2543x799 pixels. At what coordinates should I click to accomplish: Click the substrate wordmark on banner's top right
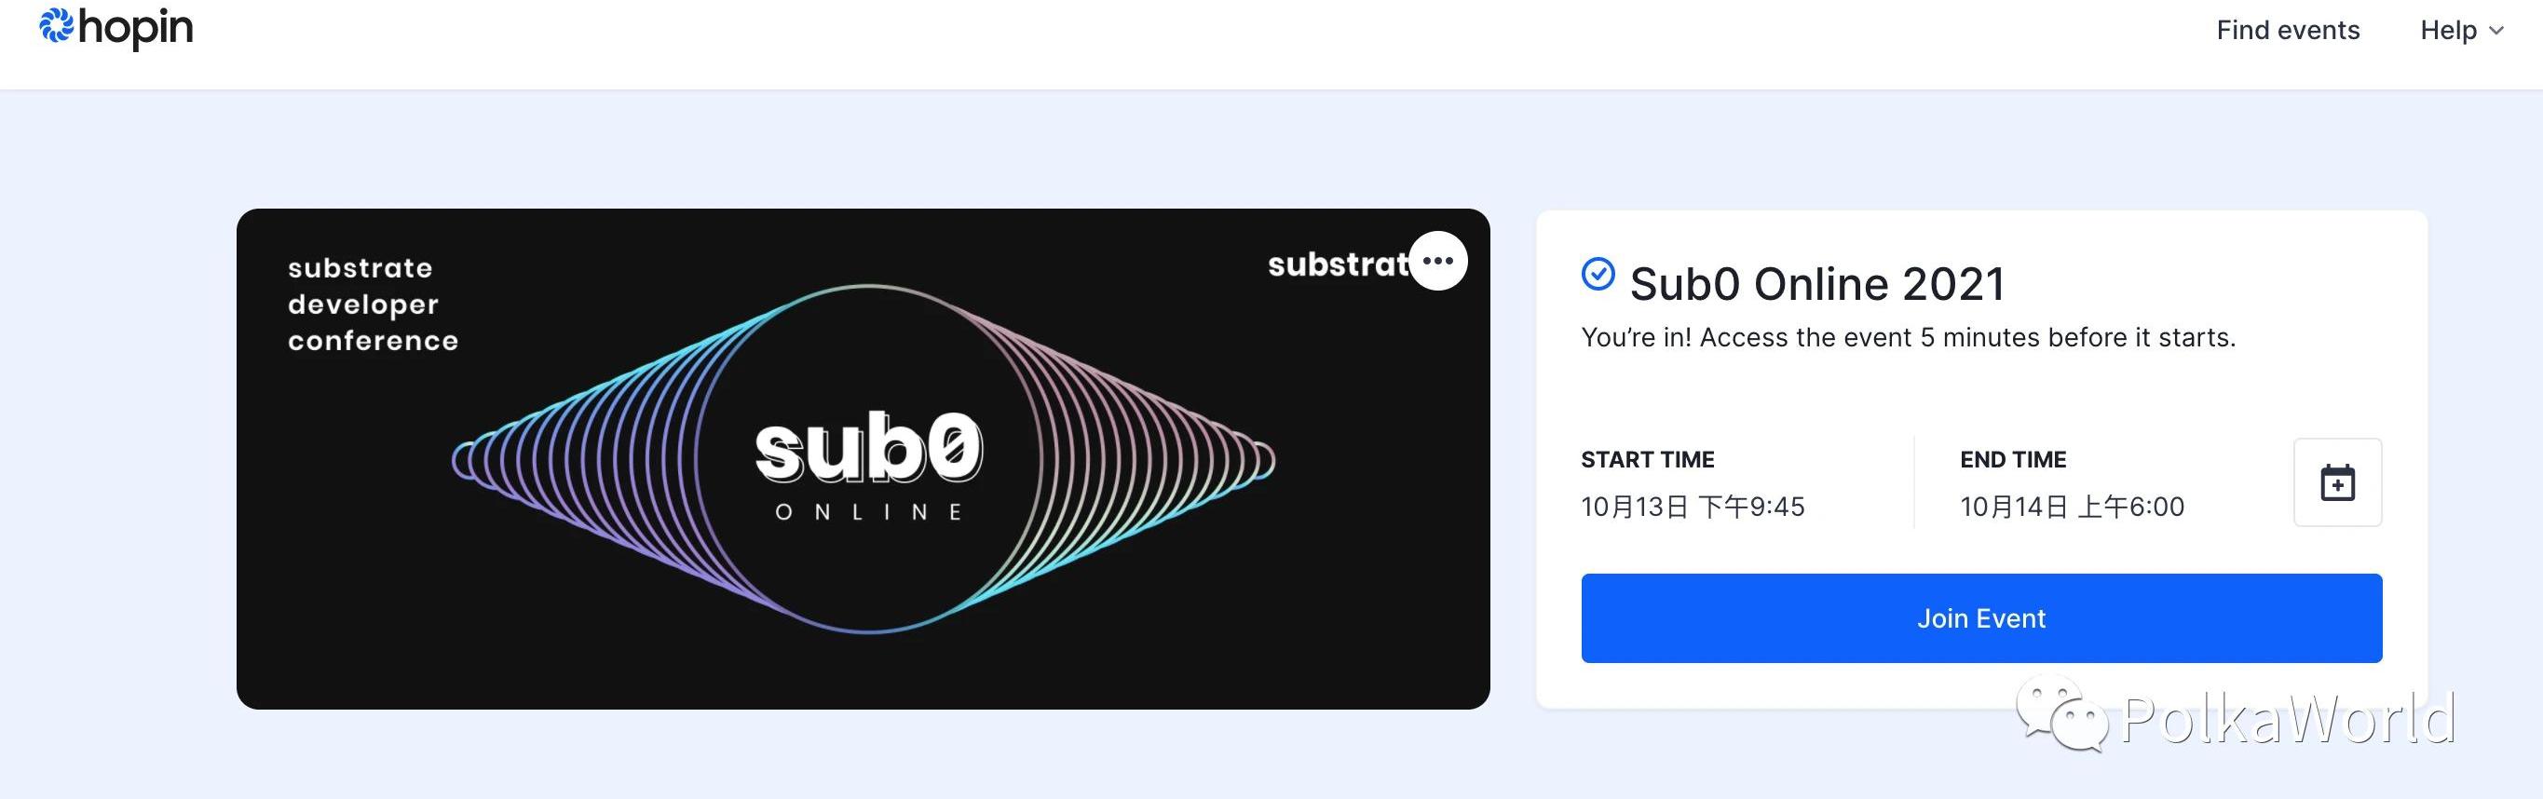tap(1337, 264)
